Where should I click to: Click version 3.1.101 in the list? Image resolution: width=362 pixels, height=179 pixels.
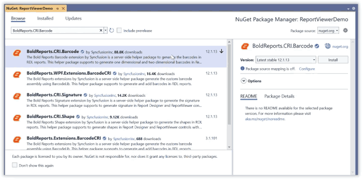pyautogui.click(x=211, y=138)
